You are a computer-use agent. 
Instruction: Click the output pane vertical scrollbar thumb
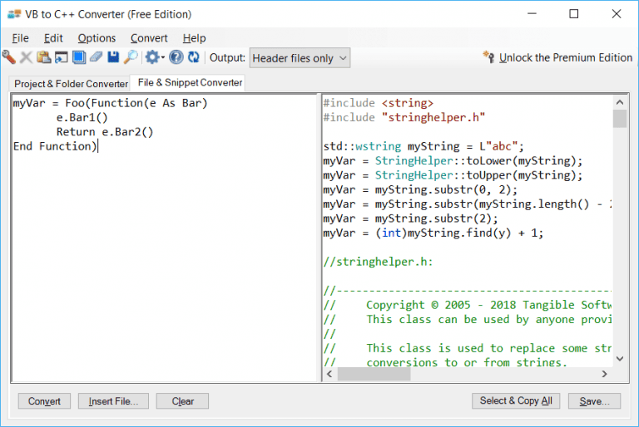[x=620, y=119]
